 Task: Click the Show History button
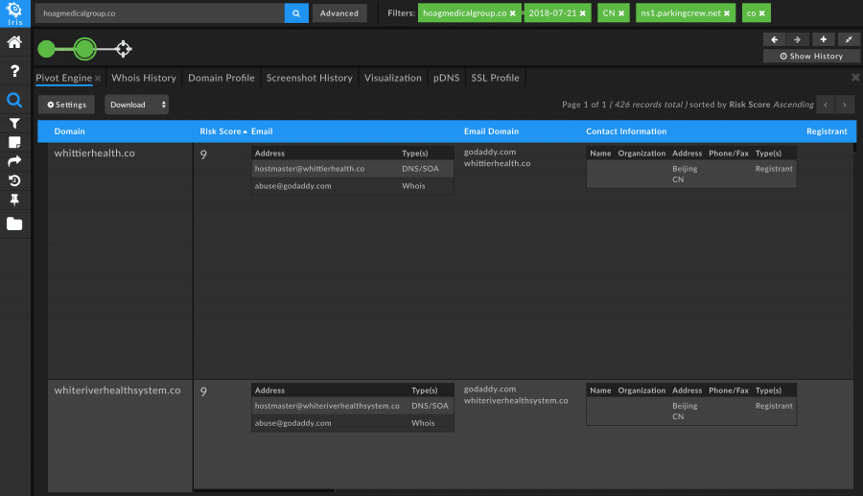click(x=811, y=57)
